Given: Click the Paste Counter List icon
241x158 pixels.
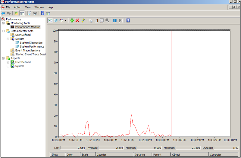Looking at the screenshot, I should click(x=96, y=20).
